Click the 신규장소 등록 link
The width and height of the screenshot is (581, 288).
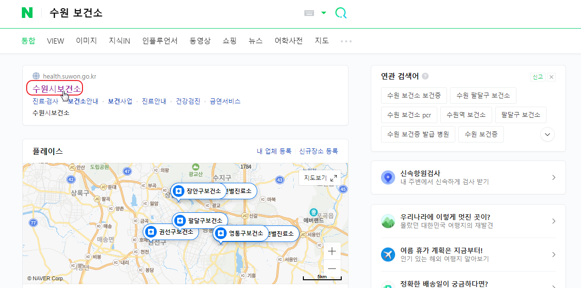coord(319,151)
